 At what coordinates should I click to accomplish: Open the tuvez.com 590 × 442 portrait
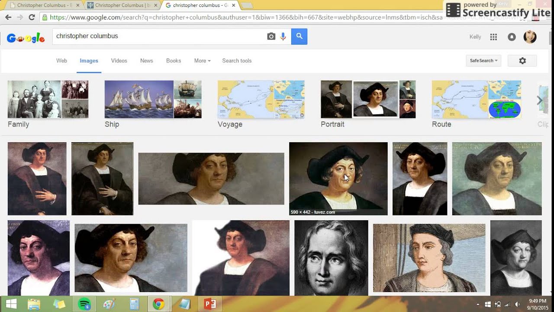(338, 179)
